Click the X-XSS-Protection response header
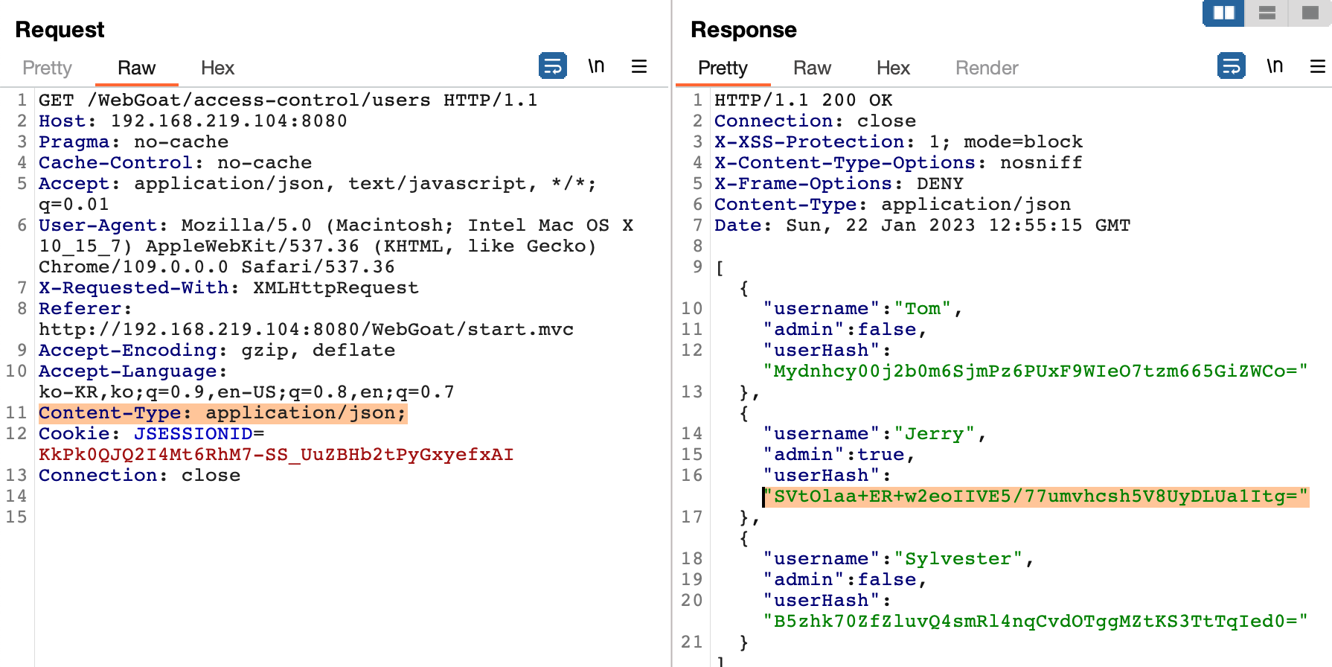This screenshot has width=1332, height=667. coord(898,141)
